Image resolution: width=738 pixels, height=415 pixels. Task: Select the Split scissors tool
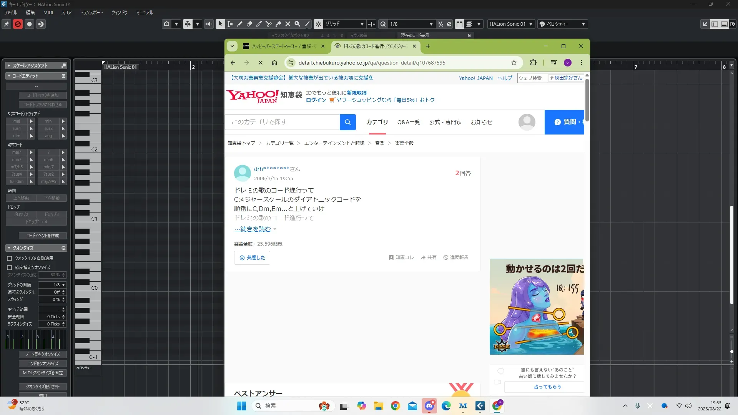[x=268, y=24]
